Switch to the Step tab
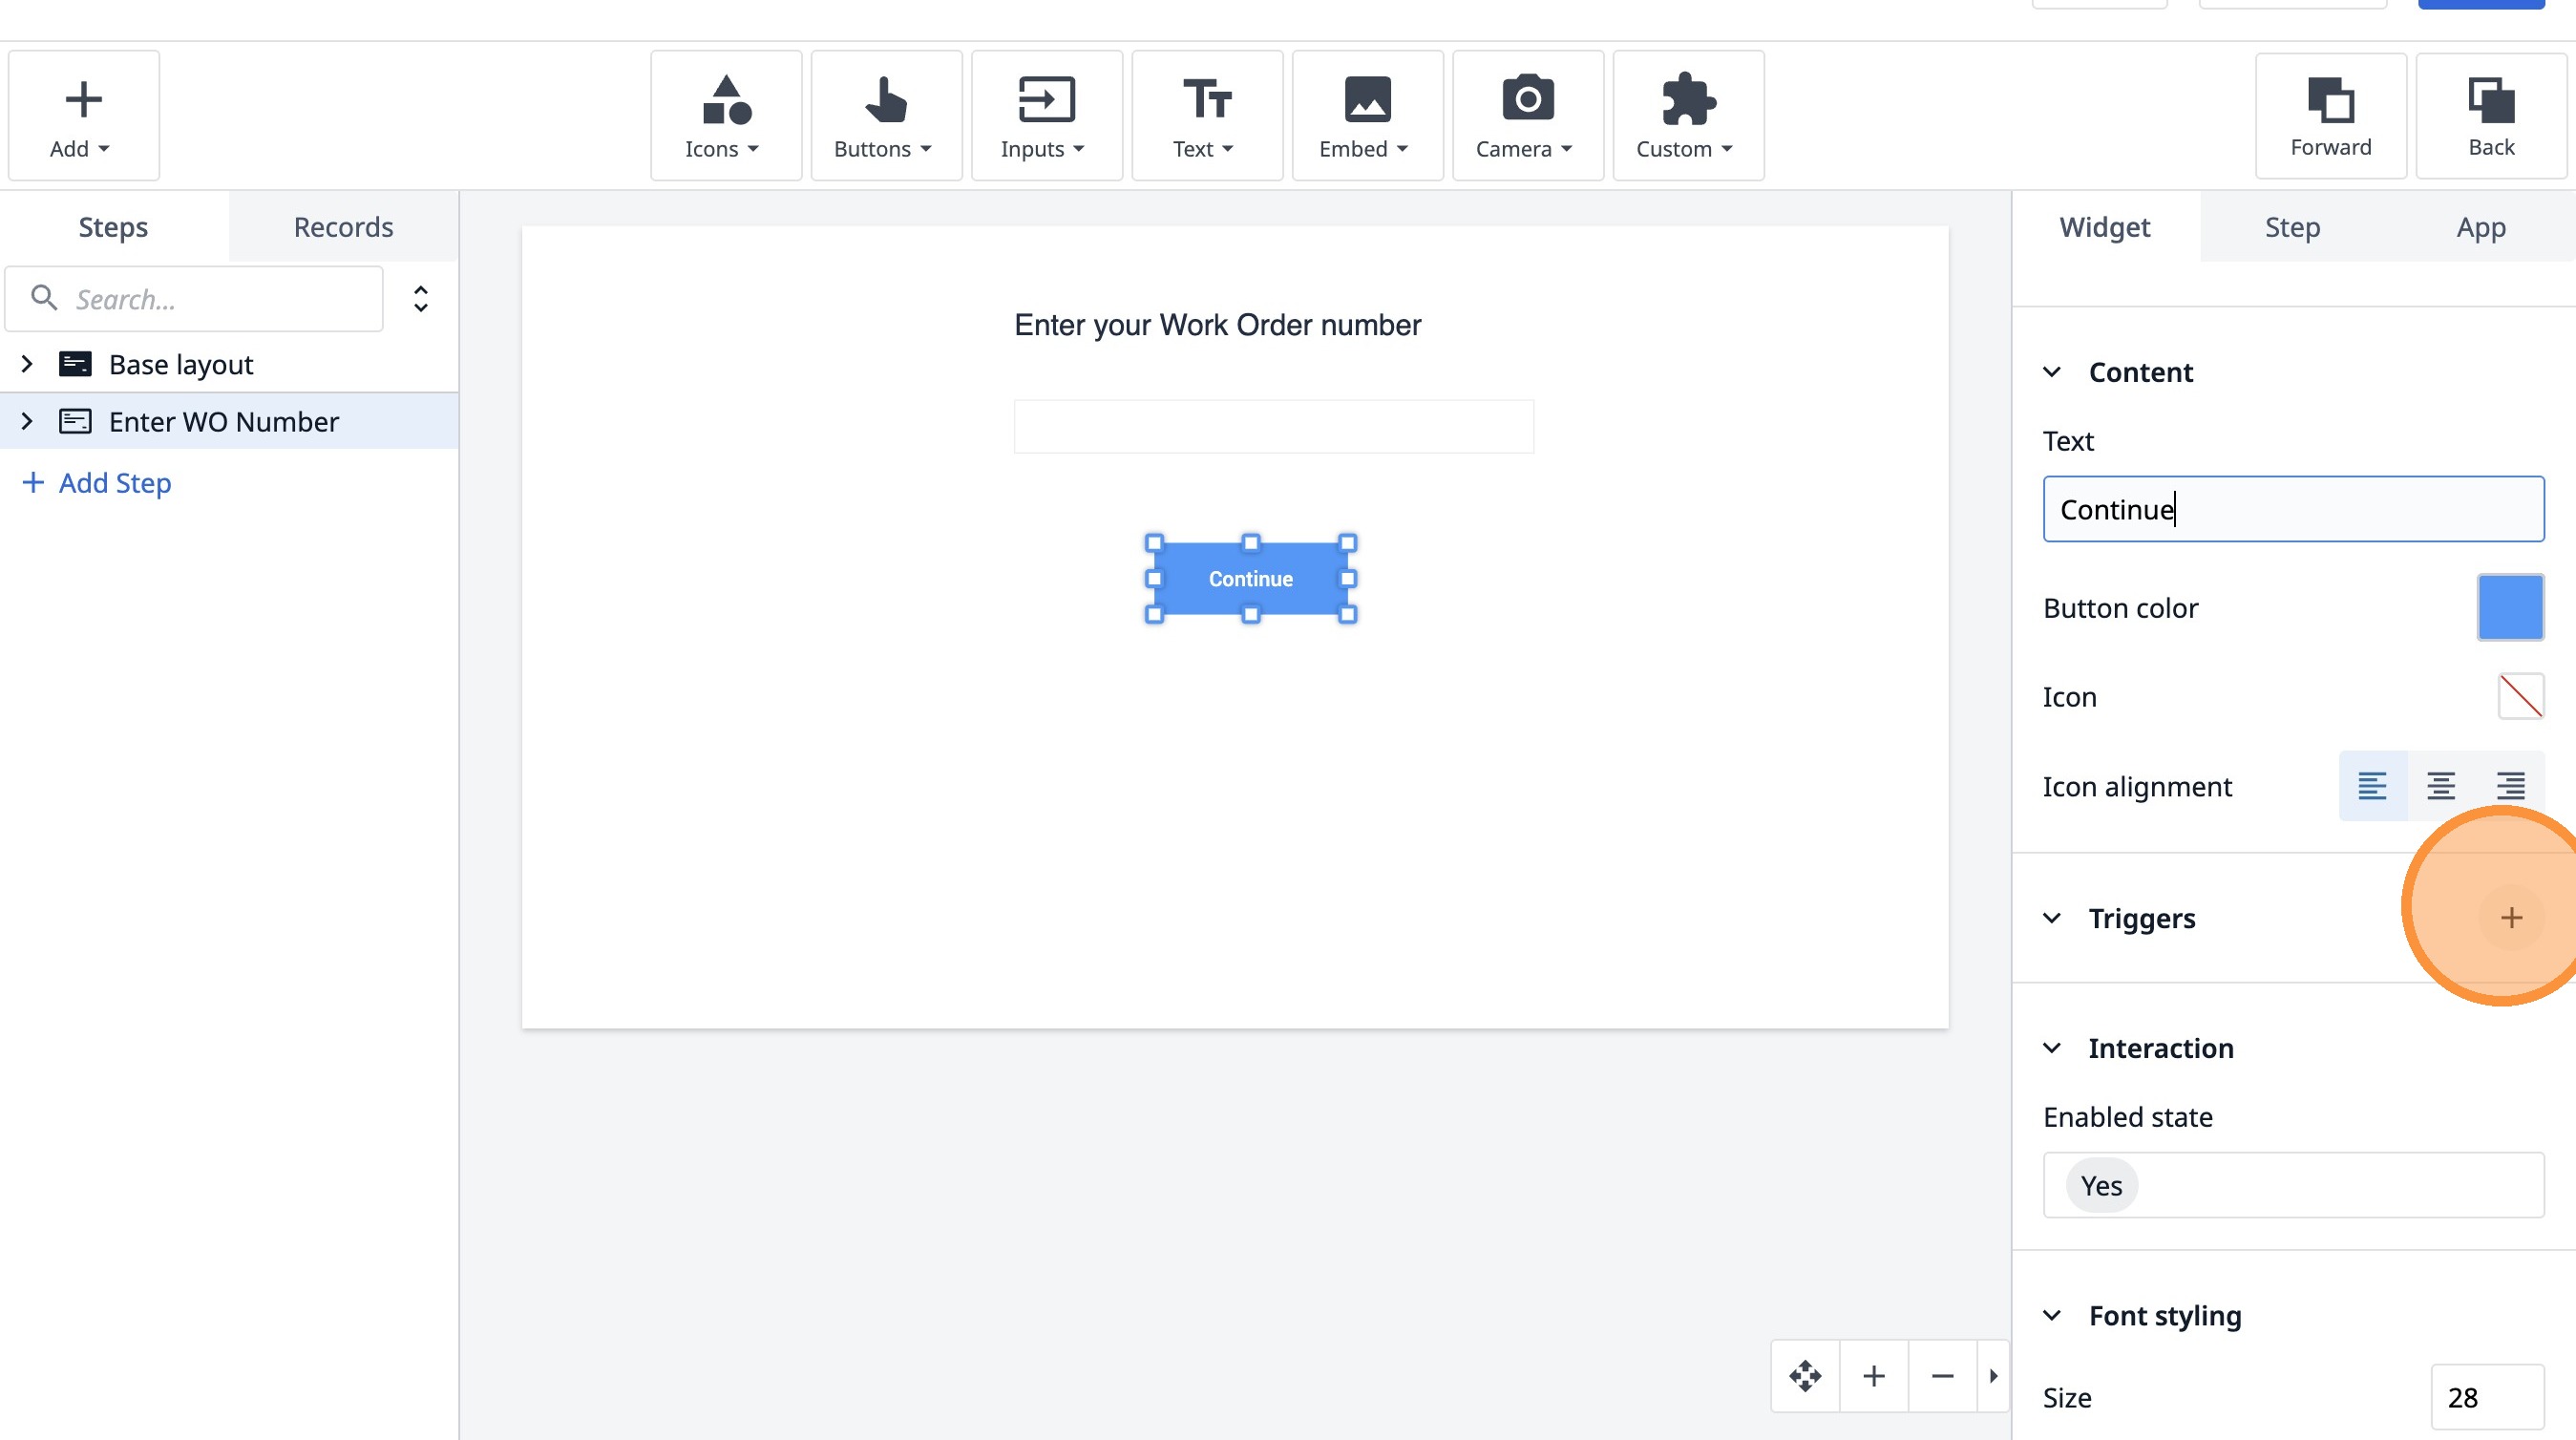The width and height of the screenshot is (2576, 1440). [2292, 227]
